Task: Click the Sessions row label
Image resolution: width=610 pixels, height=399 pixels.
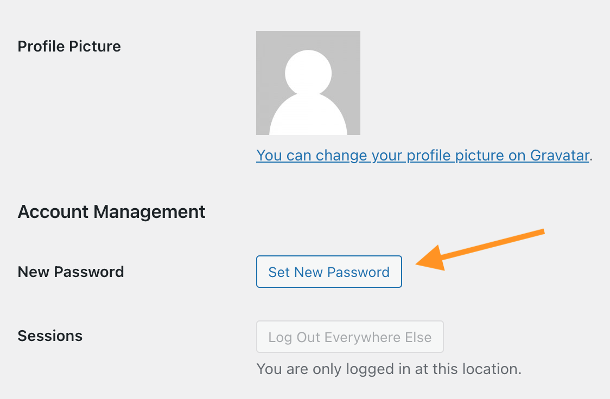Action: [50, 336]
